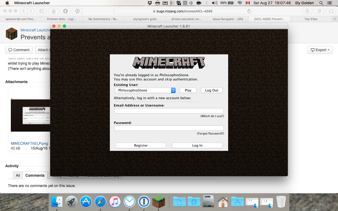Open Safari's Share menu
This screenshot has height=211, width=338.
click(307, 11)
